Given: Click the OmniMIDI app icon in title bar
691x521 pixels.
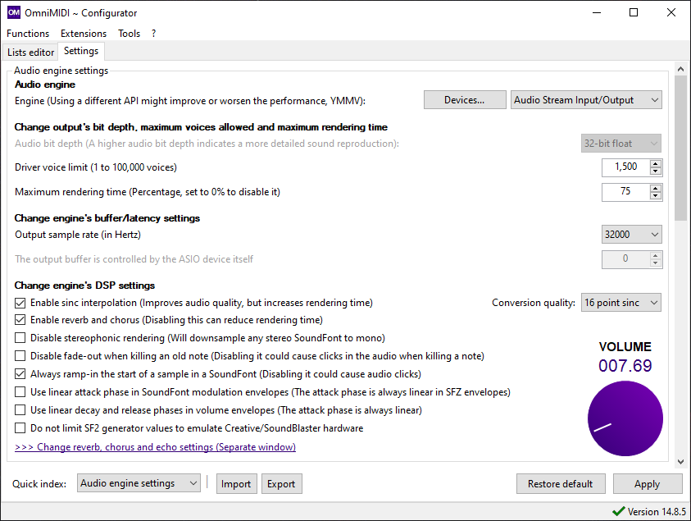Looking at the screenshot, I should coord(14,12).
